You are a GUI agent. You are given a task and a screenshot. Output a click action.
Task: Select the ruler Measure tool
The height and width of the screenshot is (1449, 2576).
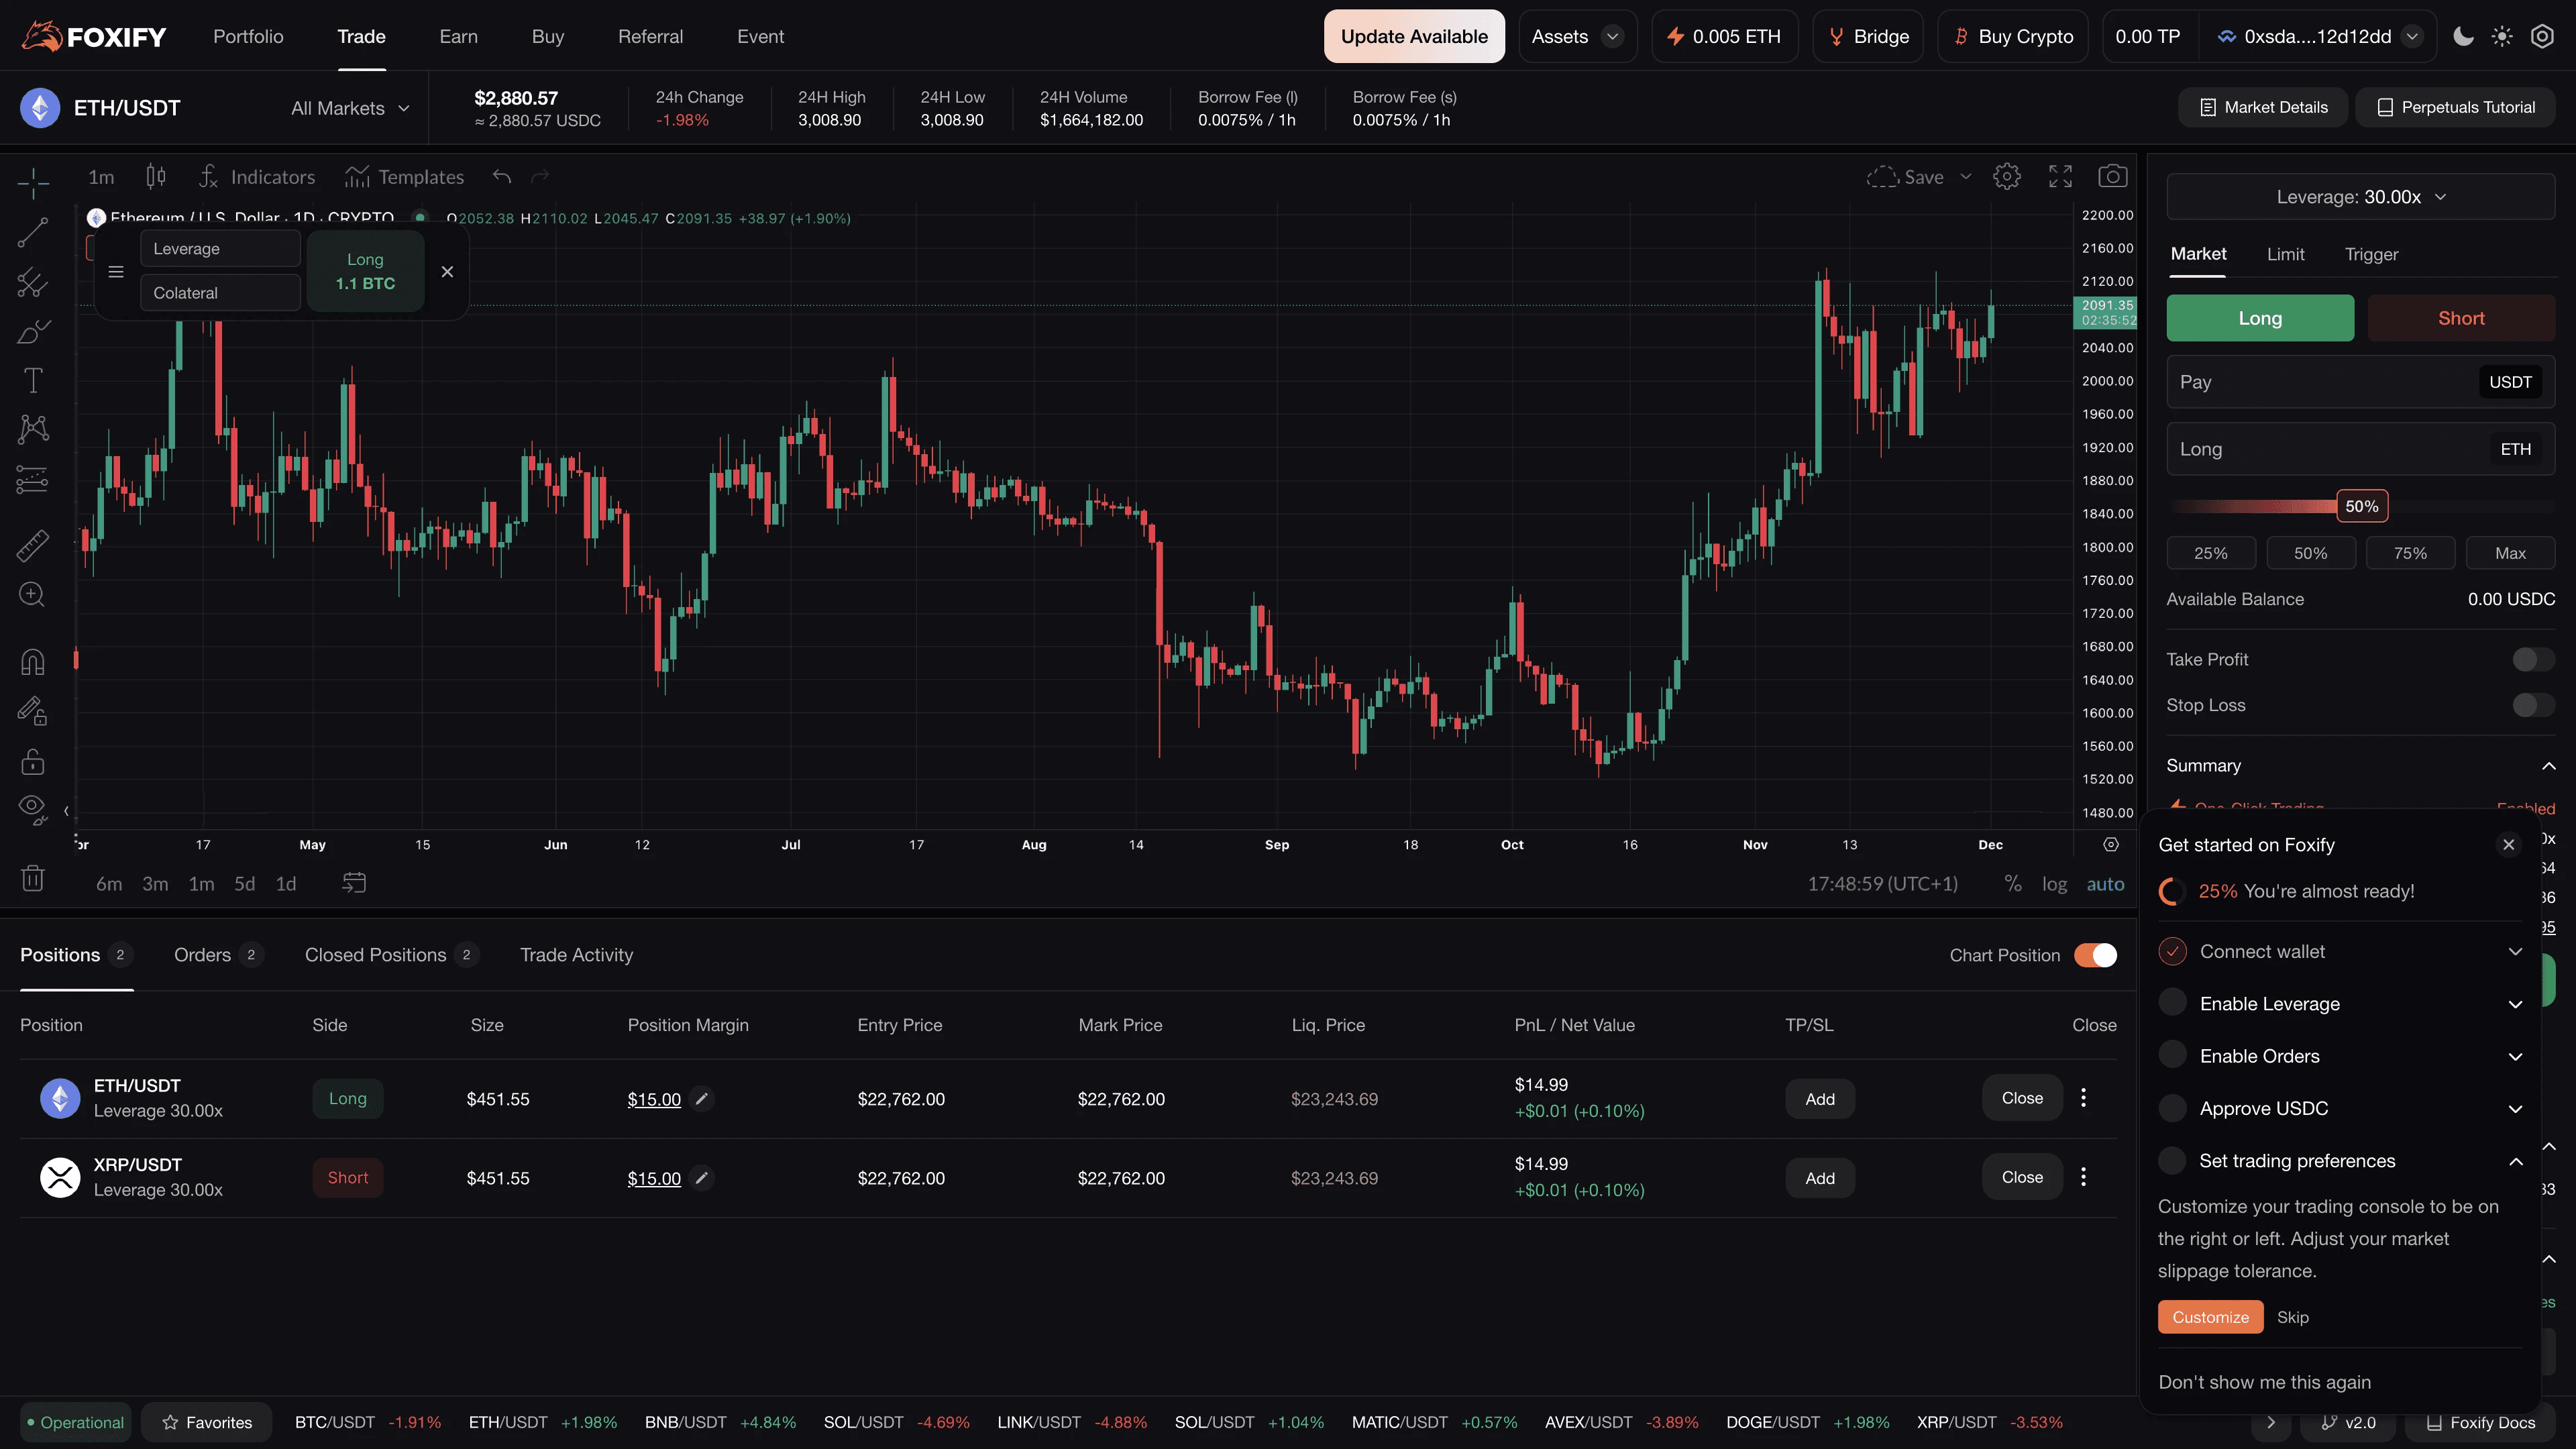33,545
